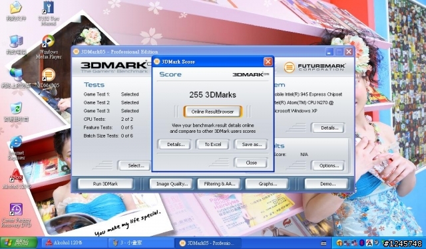Click the 3DMark05 main window title icon
Image resolution: width=426 pixels, height=249 pixels.
pyautogui.click(x=77, y=52)
